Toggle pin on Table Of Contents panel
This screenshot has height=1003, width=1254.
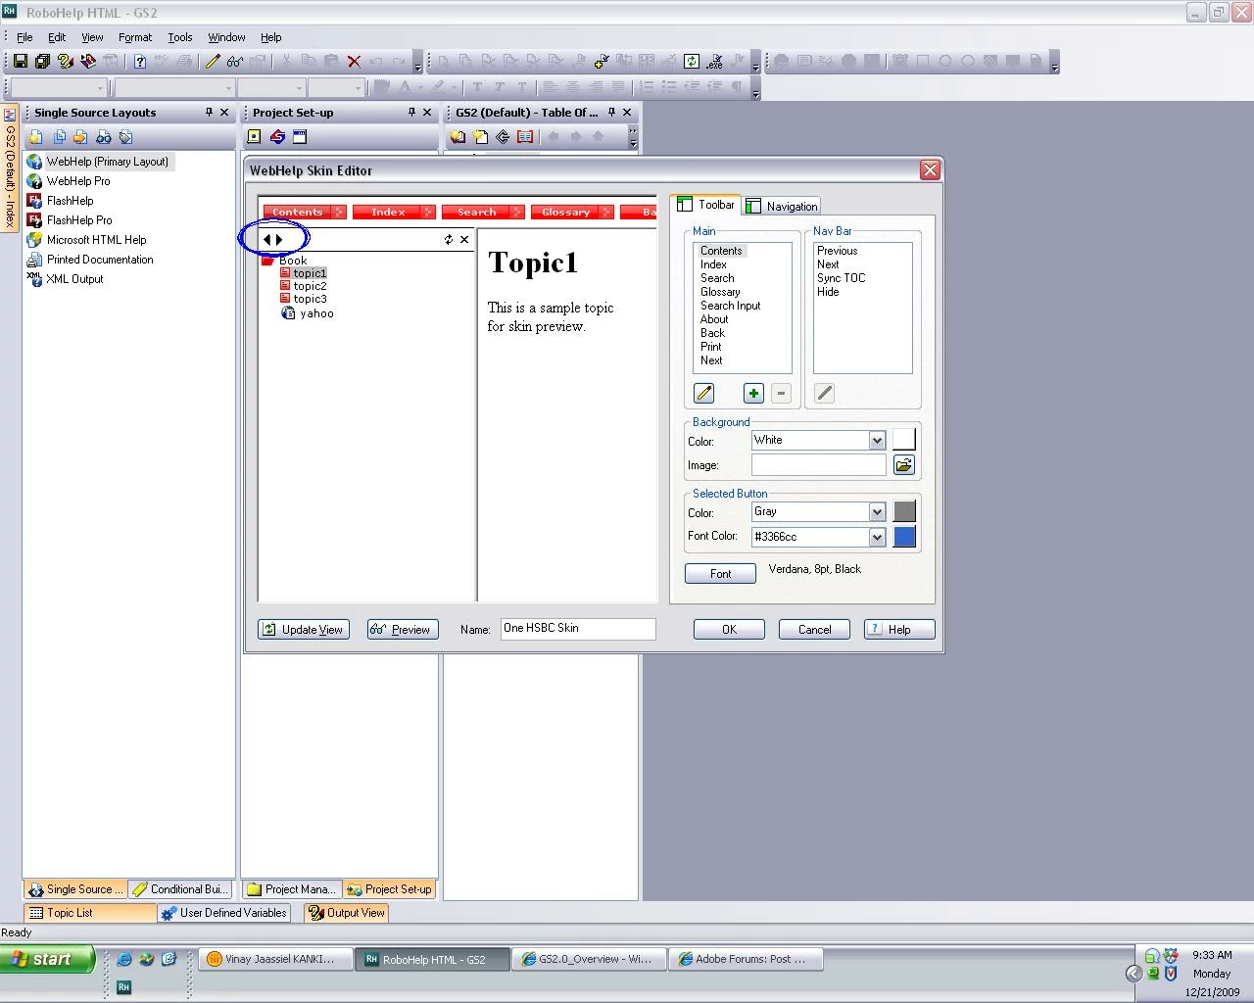(x=611, y=113)
